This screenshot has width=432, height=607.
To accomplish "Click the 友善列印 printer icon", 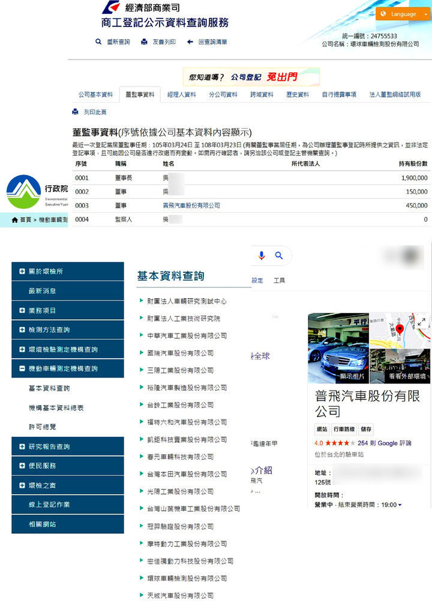I will (x=144, y=42).
